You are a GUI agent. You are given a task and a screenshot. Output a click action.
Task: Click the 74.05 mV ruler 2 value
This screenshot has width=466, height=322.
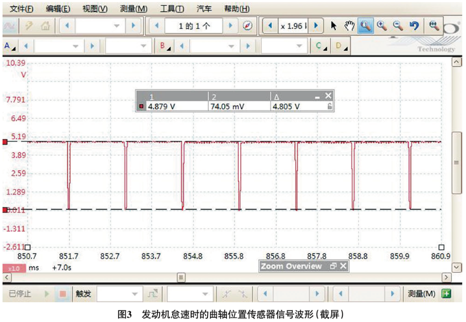click(227, 106)
